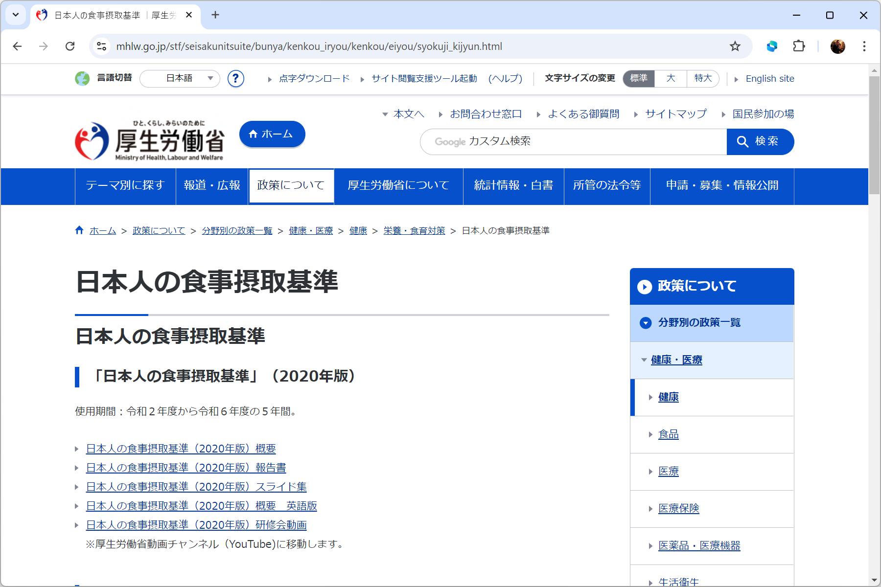Open site information icon in address bar
This screenshot has width=881, height=587.
(x=101, y=46)
